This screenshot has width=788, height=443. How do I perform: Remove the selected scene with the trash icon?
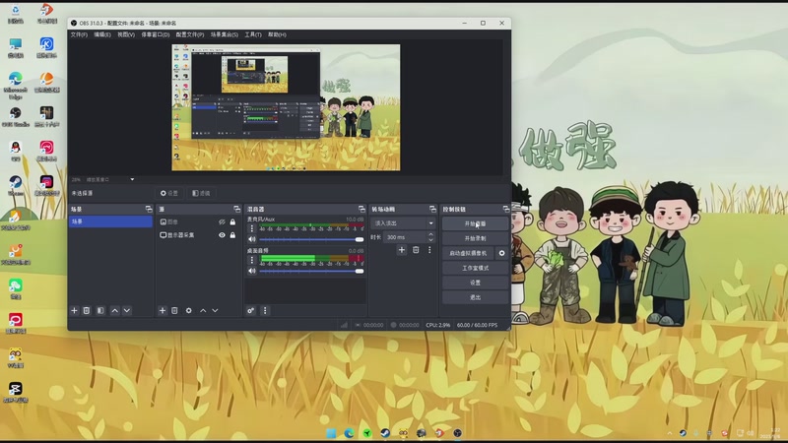(87, 311)
